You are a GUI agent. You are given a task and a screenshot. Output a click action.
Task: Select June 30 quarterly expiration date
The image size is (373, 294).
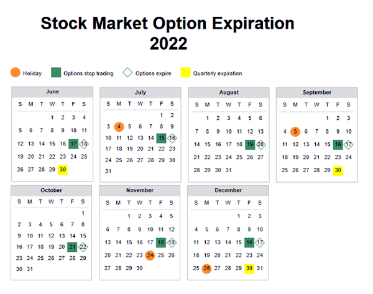63,170
